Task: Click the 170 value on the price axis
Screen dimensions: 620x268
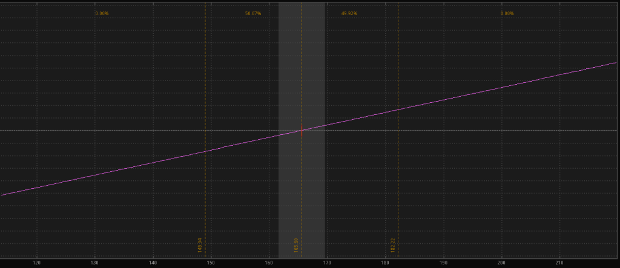Action: (327, 263)
